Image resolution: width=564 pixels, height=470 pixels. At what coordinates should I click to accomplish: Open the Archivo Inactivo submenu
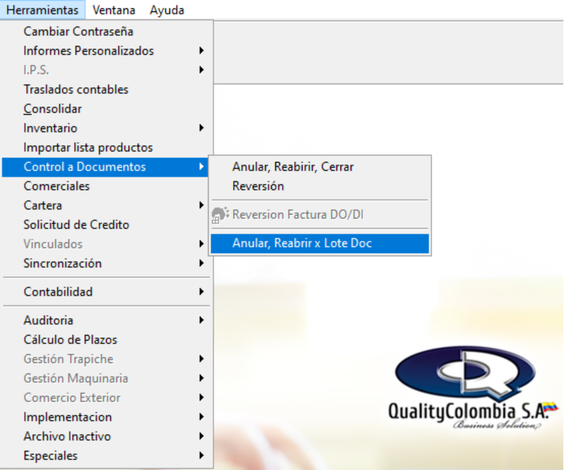click(106, 437)
